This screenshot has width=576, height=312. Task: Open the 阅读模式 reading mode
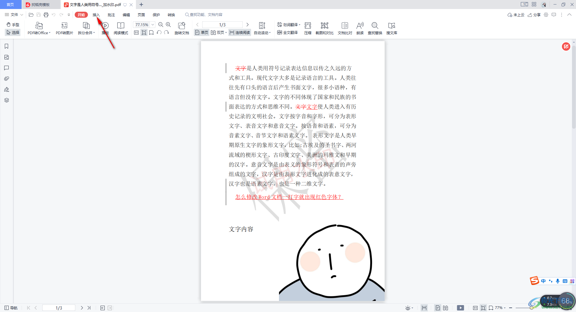click(x=121, y=29)
